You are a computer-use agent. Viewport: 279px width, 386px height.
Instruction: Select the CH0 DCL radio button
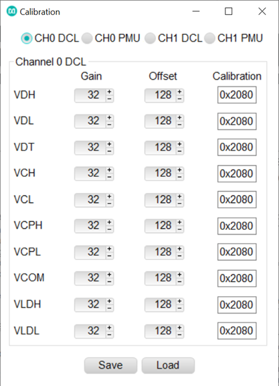27,38
